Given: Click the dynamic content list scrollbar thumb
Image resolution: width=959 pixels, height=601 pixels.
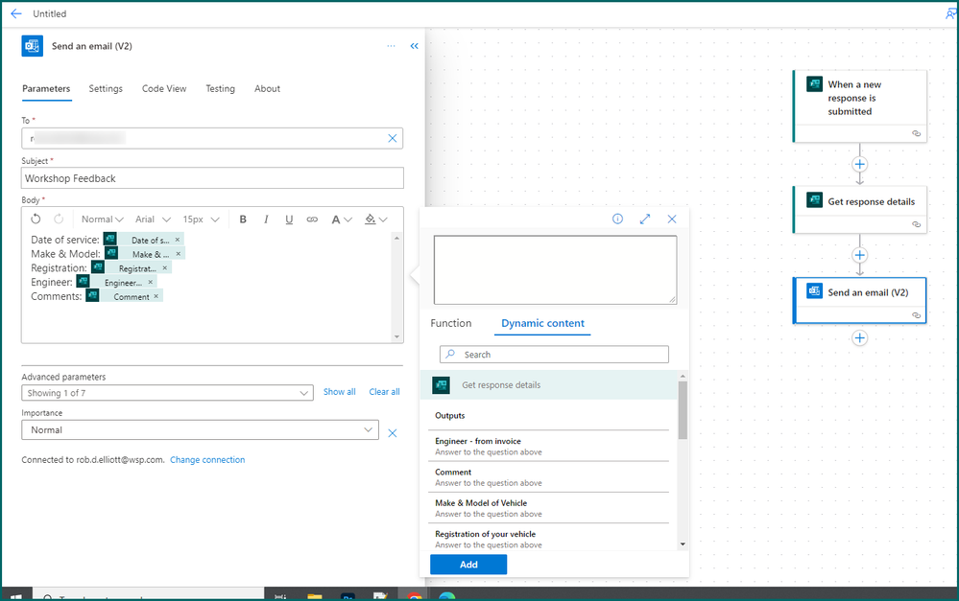Looking at the screenshot, I should click(x=683, y=410).
